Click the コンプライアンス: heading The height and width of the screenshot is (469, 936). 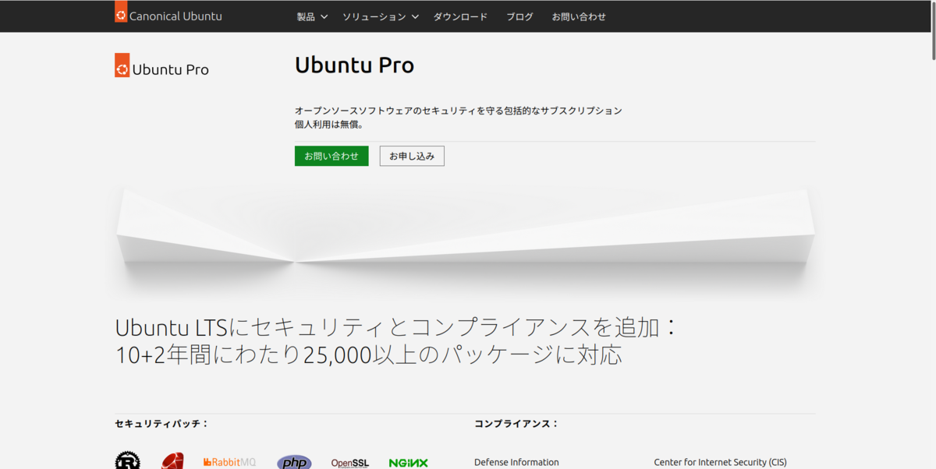(516, 424)
